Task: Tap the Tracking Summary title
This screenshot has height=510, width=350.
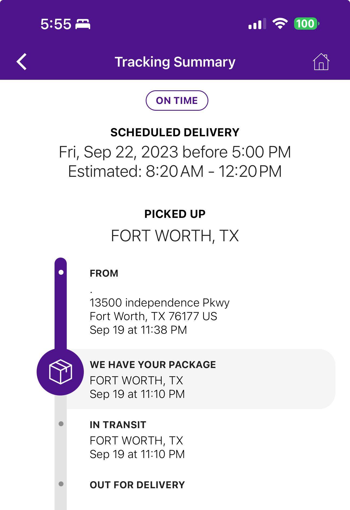Action: (175, 62)
